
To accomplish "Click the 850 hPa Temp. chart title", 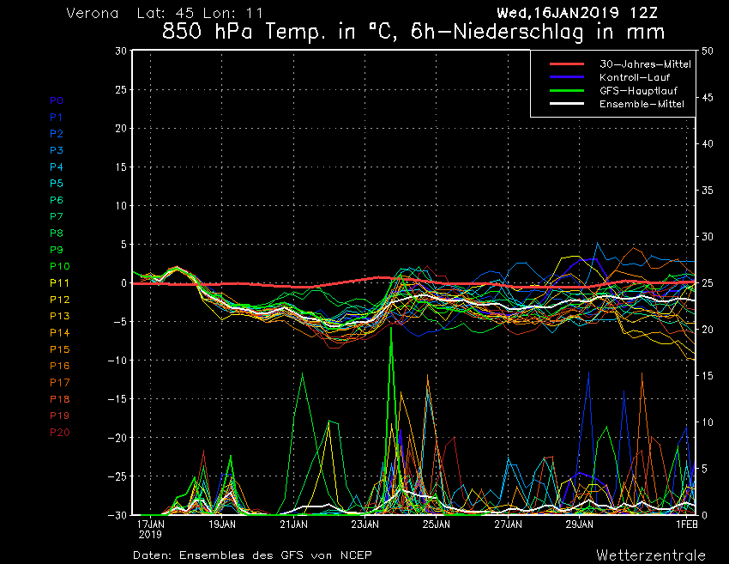I will pos(413,34).
